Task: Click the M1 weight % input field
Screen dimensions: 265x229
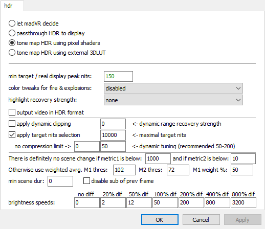Action: tap(242, 170)
